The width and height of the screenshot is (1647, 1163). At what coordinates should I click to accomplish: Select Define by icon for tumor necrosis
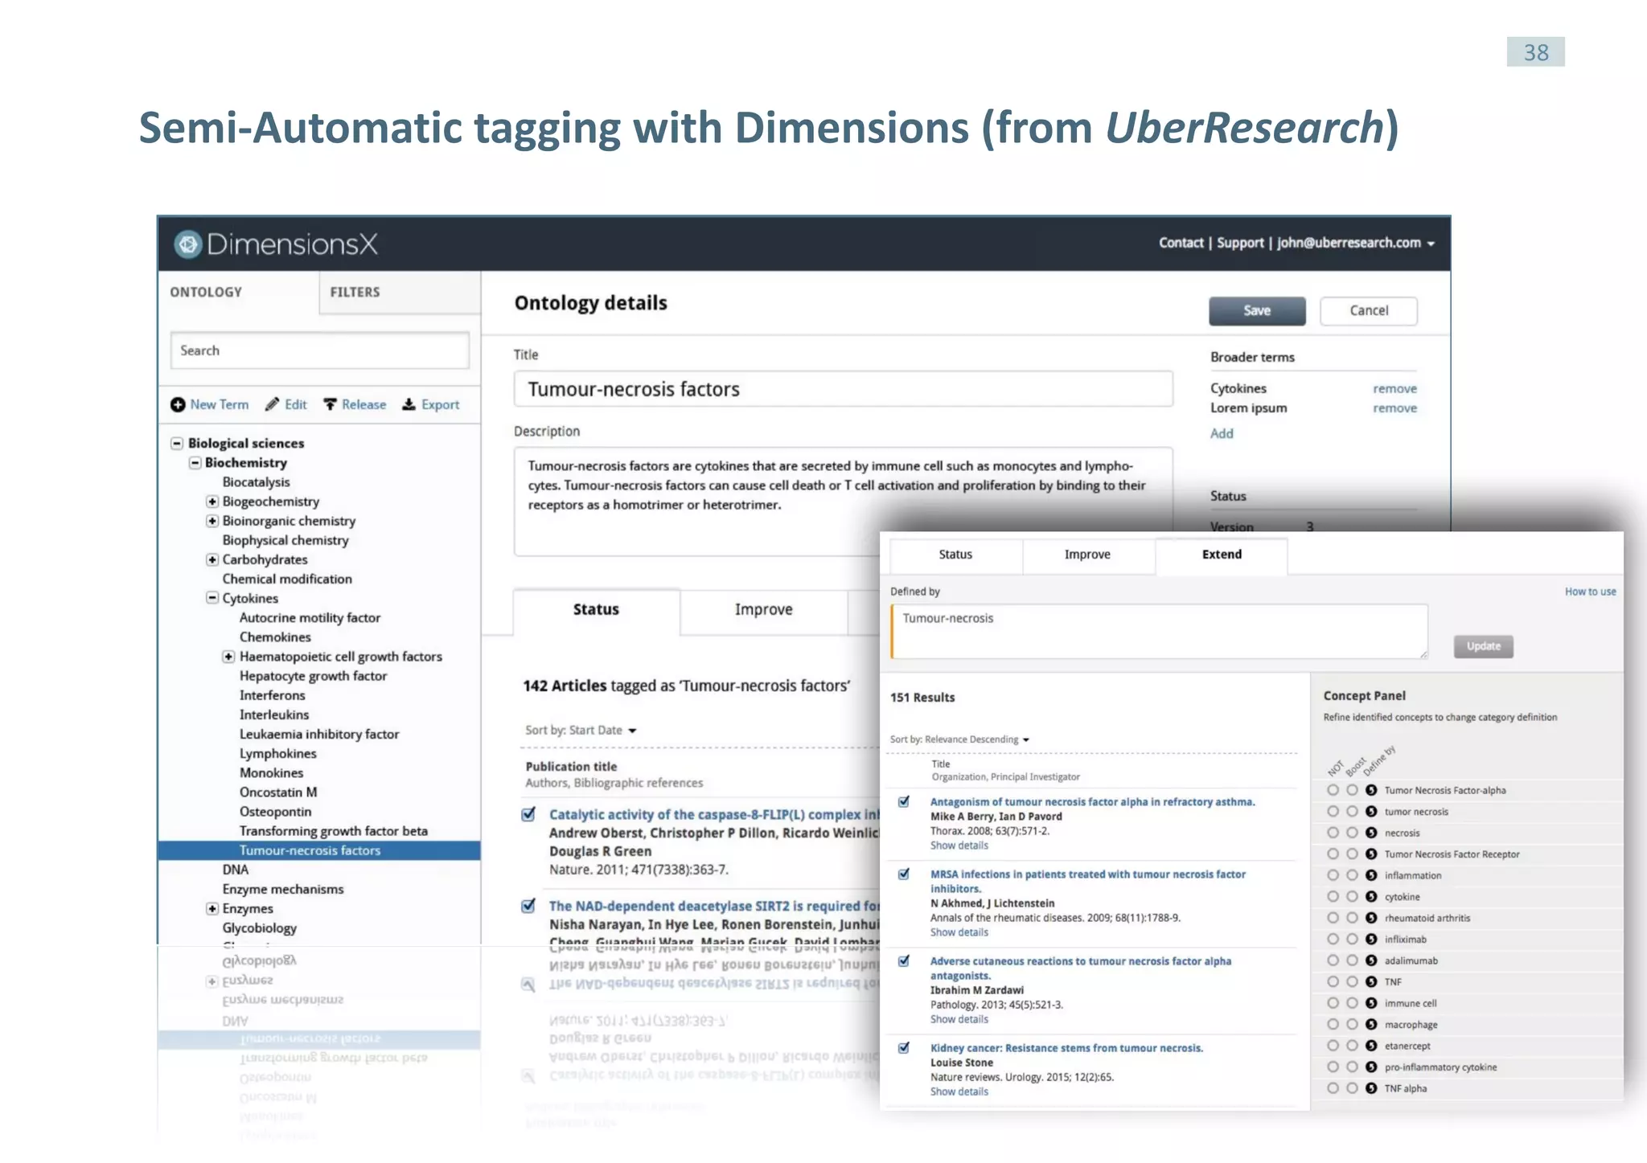[x=1371, y=812]
